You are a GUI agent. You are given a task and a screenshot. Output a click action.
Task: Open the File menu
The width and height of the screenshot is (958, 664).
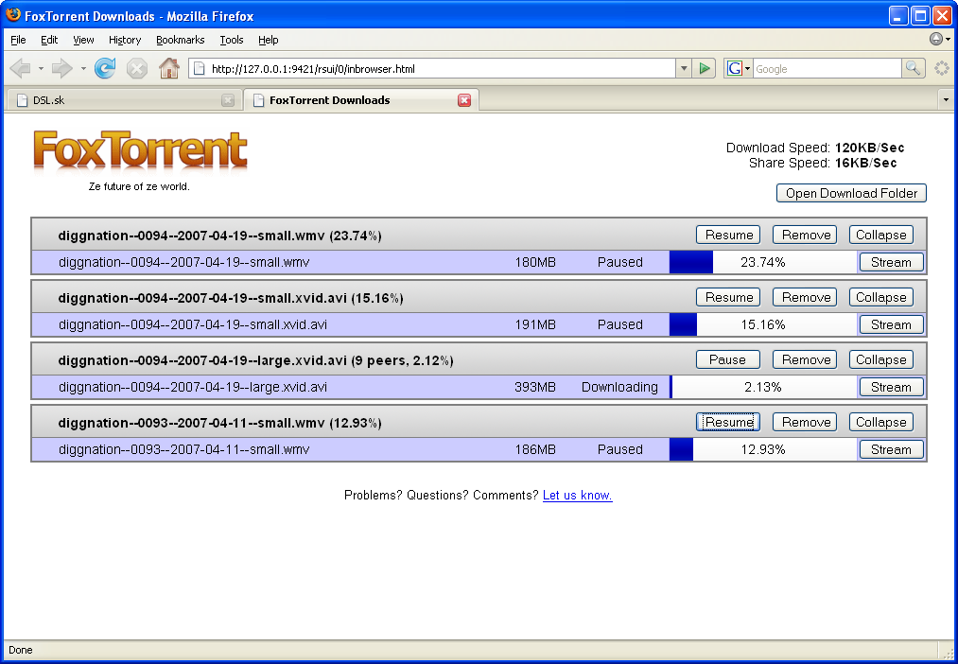[x=18, y=40]
